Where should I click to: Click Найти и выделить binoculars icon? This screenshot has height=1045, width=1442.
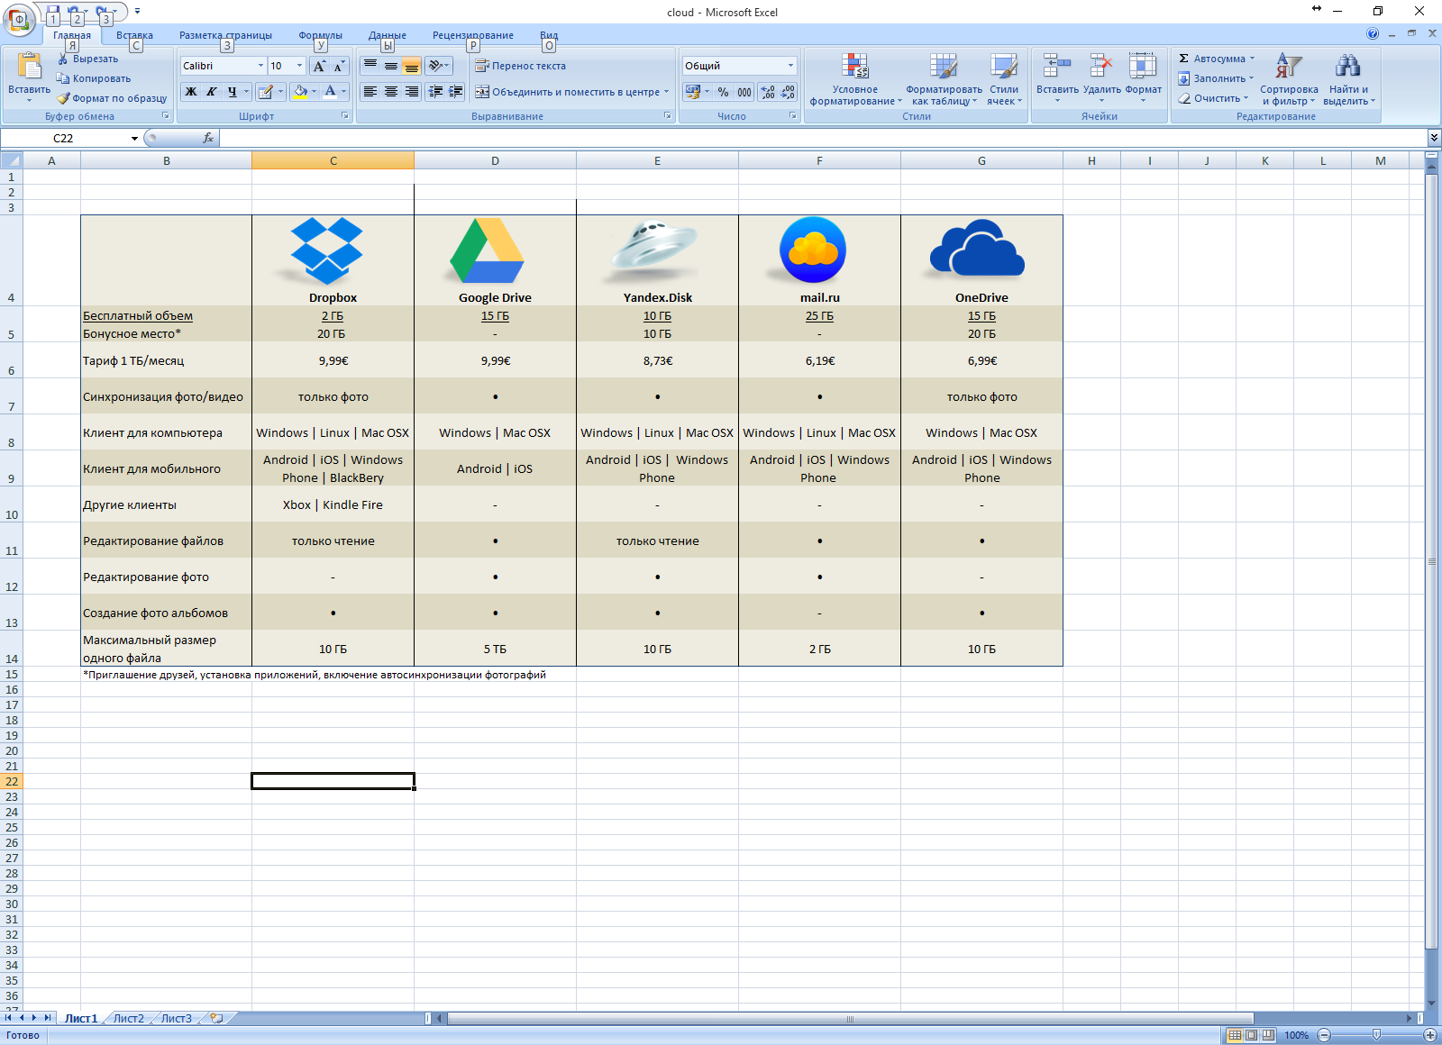(1348, 66)
